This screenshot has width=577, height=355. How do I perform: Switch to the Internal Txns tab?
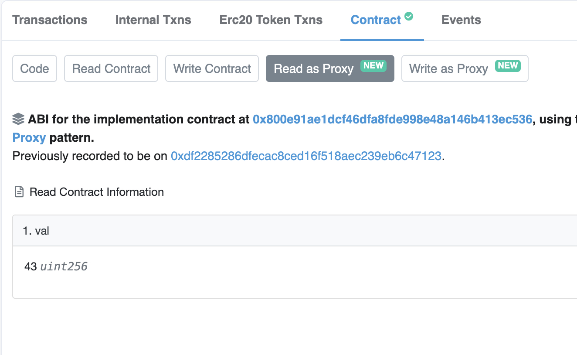point(153,20)
